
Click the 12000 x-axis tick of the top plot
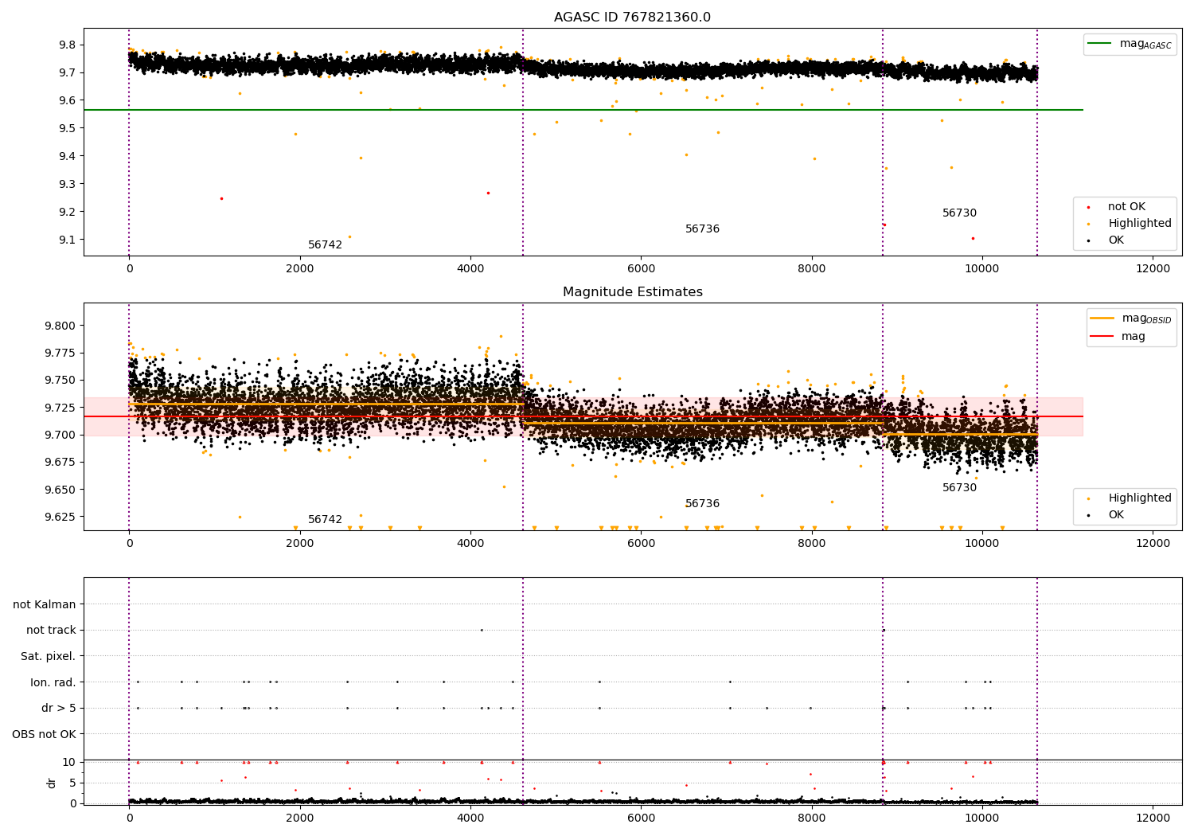coord(1153,269)
